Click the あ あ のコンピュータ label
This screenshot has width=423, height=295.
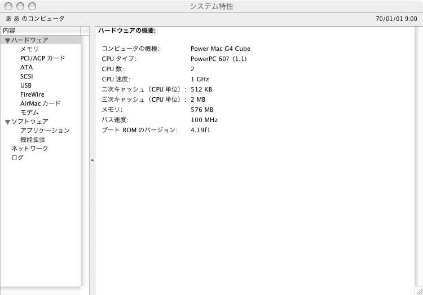(35, 19)
